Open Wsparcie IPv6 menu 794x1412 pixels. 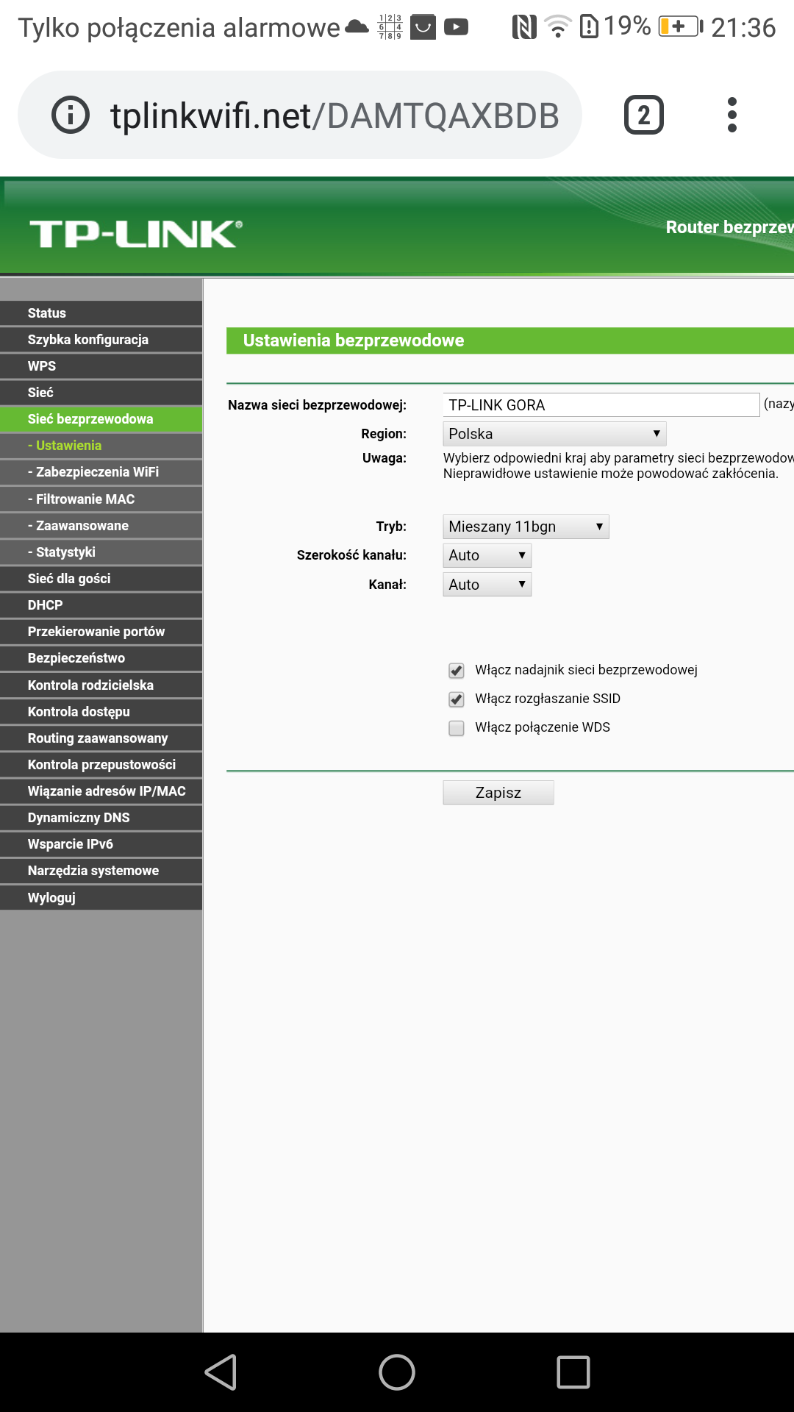(x=101, y=844)
